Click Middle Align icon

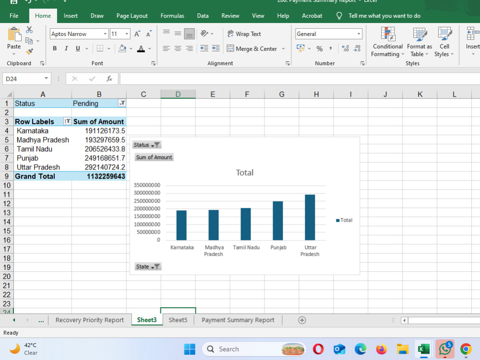178,34
